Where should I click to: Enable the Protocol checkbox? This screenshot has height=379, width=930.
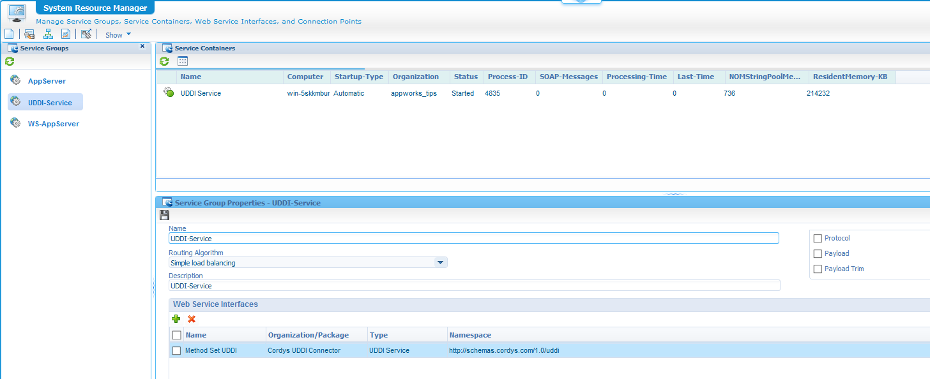tap(818, 238)
